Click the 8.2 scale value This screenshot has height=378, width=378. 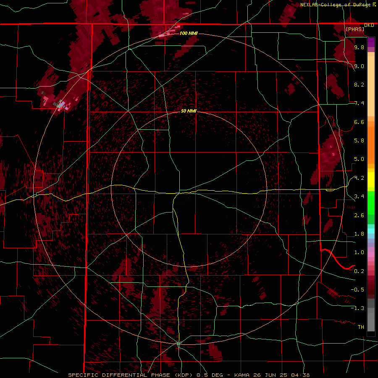[359, 84]
